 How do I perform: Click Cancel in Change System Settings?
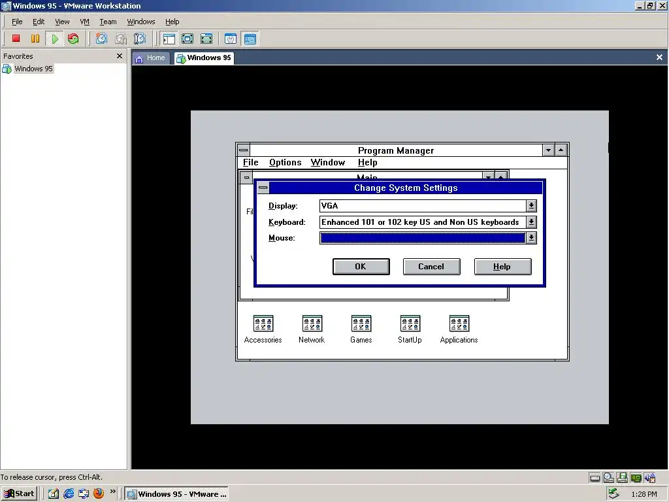click(431, 267)
